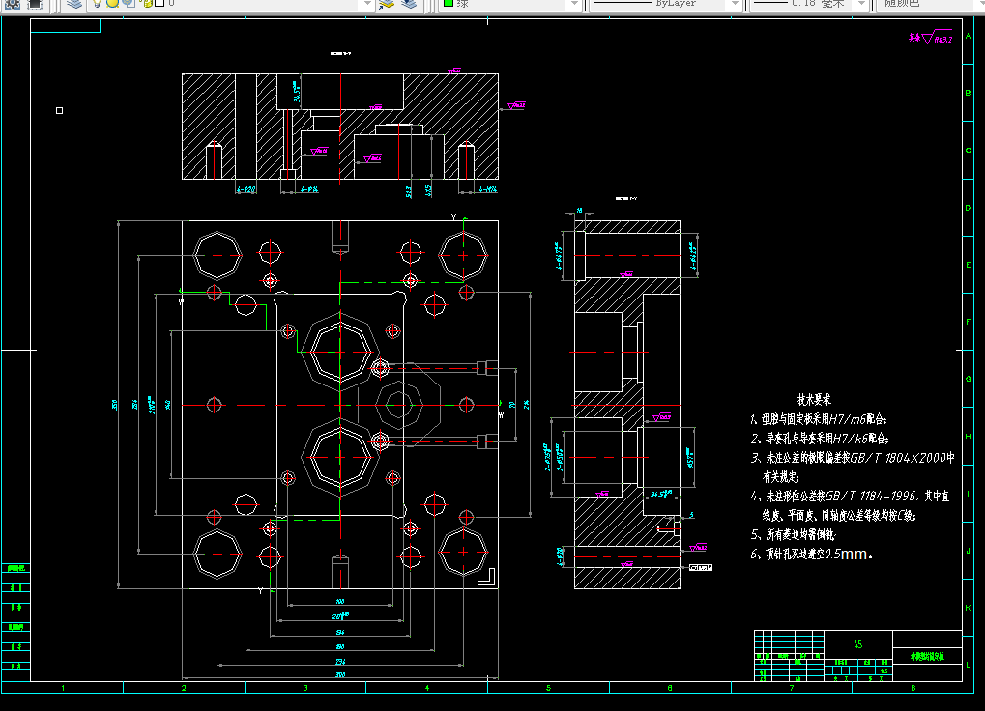Toggle layer lock padlock icon
Viewport: 985px width, 711px height.
(x=147, y=3)
